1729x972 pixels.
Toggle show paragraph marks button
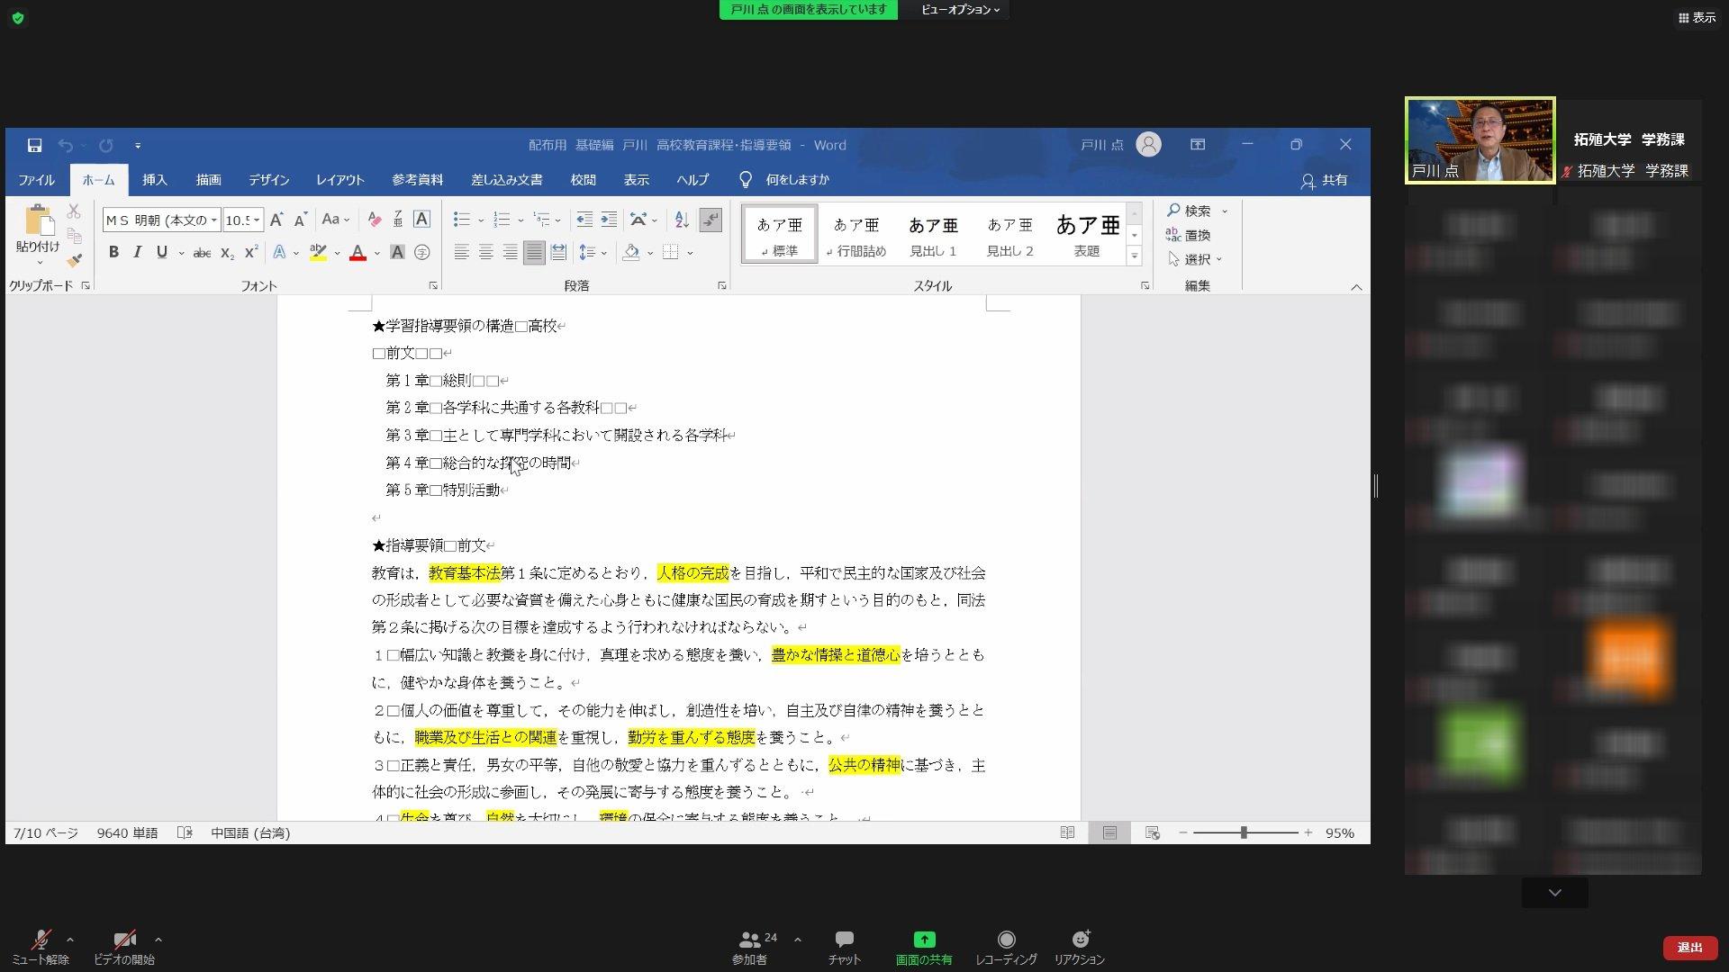(711, 220)
